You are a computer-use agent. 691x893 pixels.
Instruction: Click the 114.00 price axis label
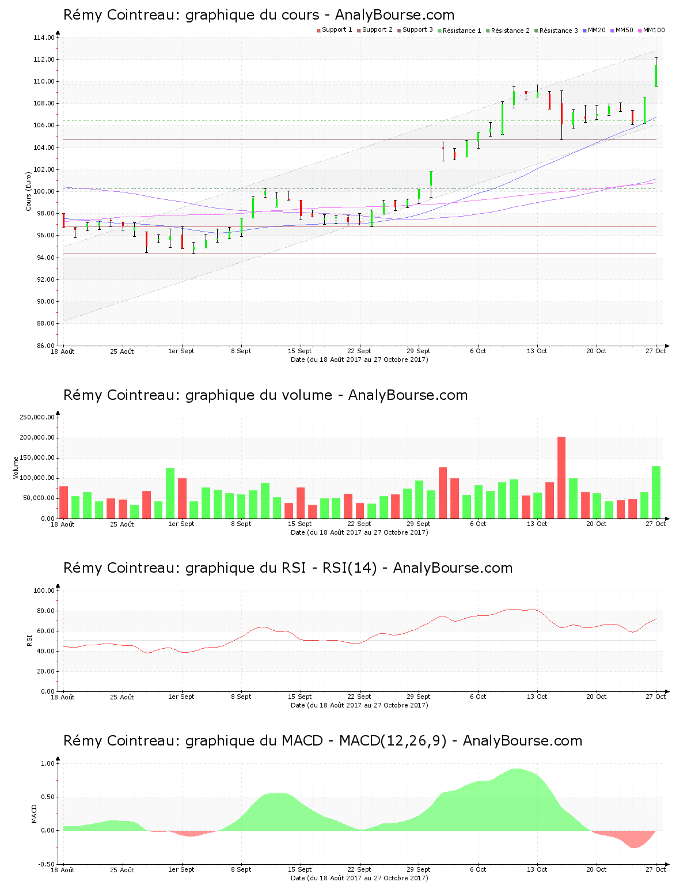click(x=44, y=38)
